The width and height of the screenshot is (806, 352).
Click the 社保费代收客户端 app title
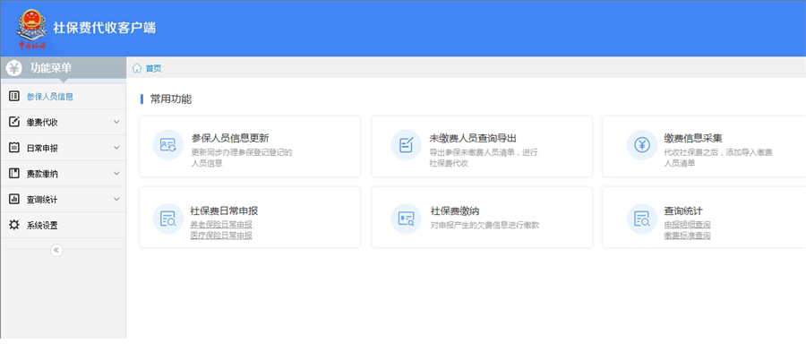tap(105, 28)
